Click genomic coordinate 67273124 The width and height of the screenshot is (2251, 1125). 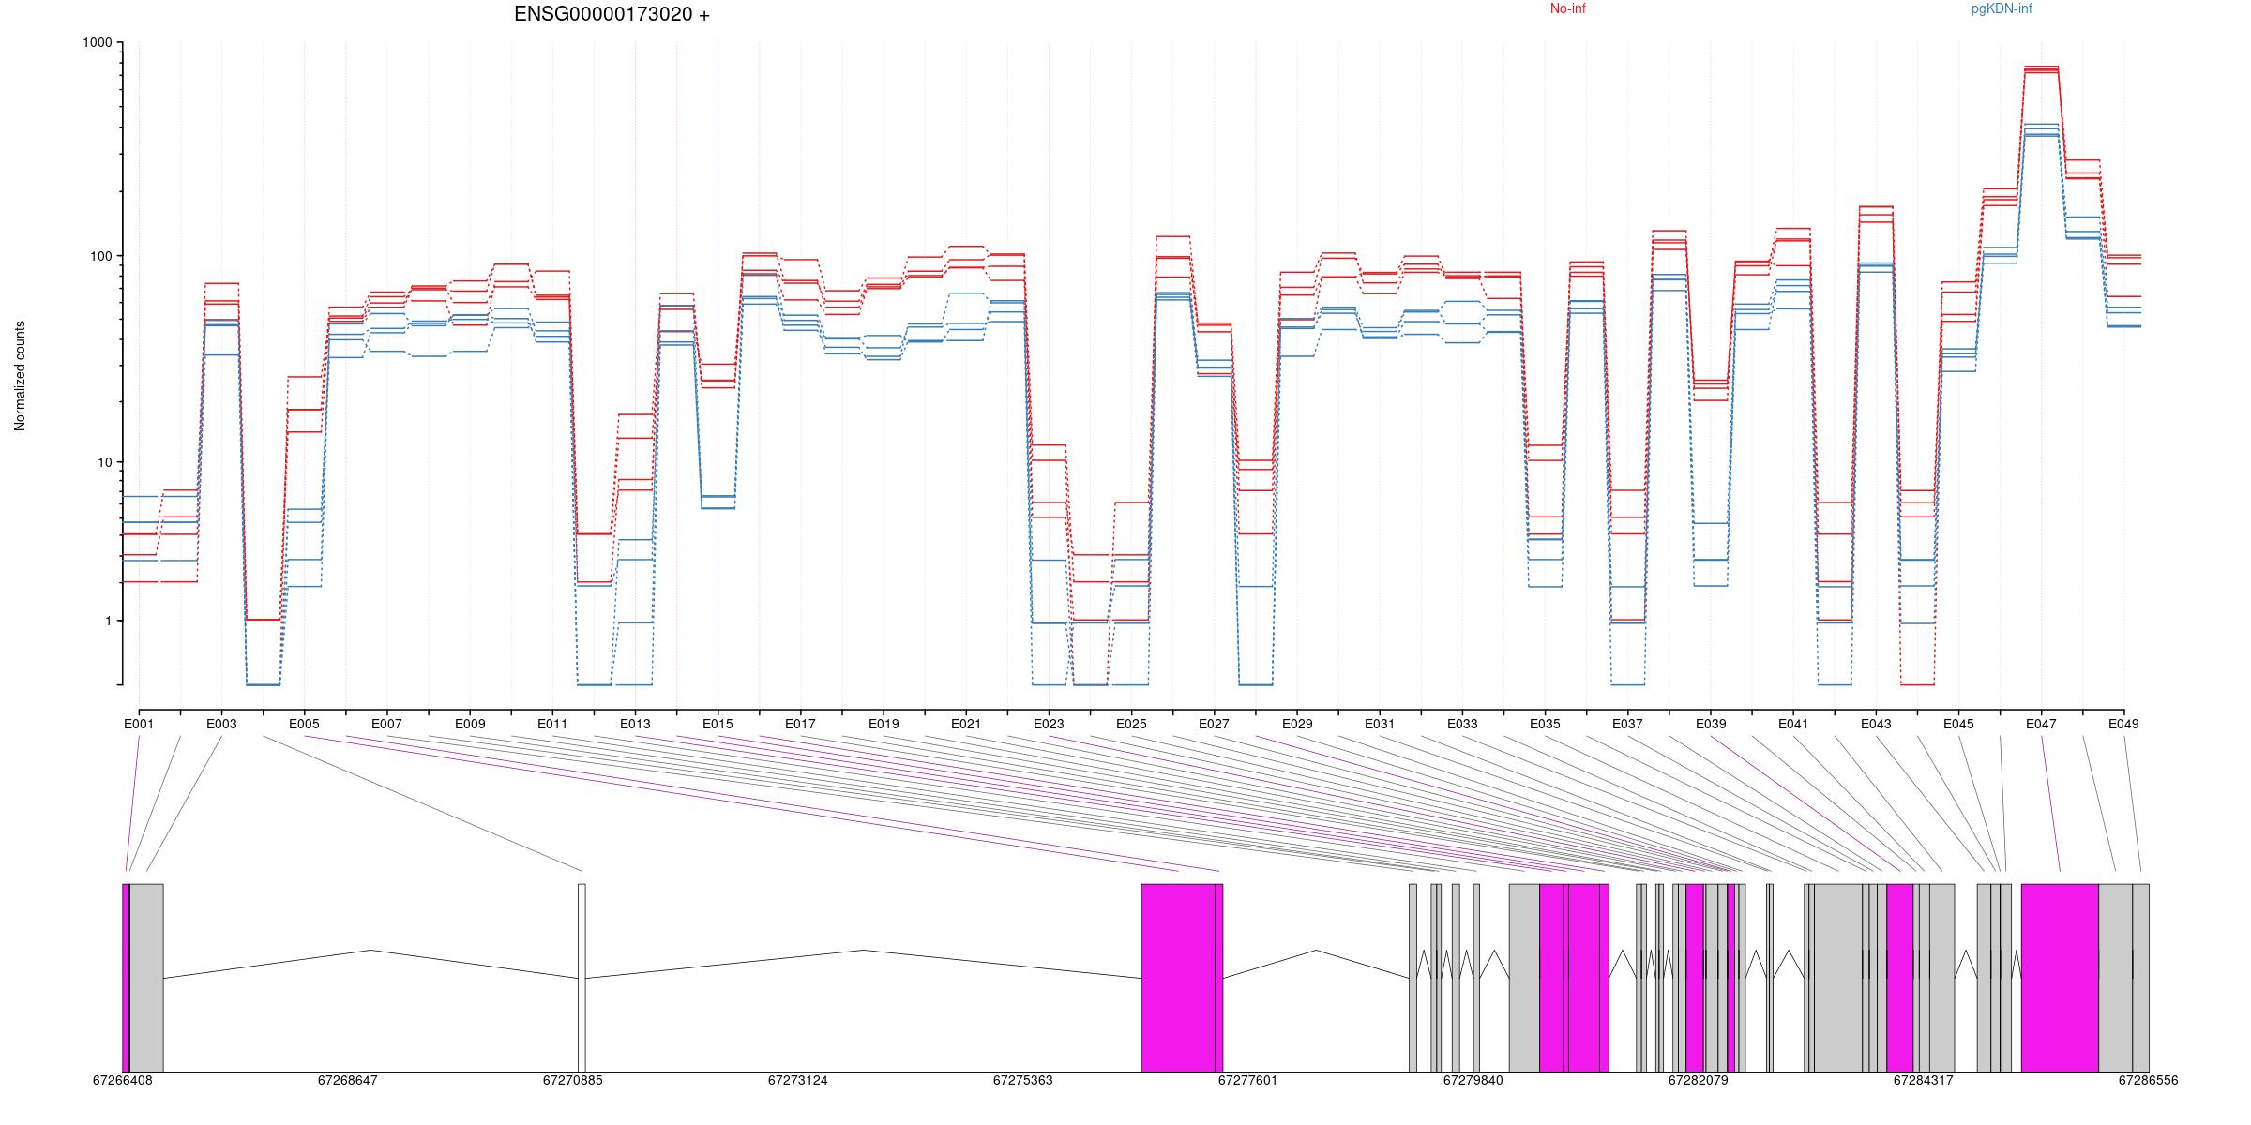point(798,1080)
